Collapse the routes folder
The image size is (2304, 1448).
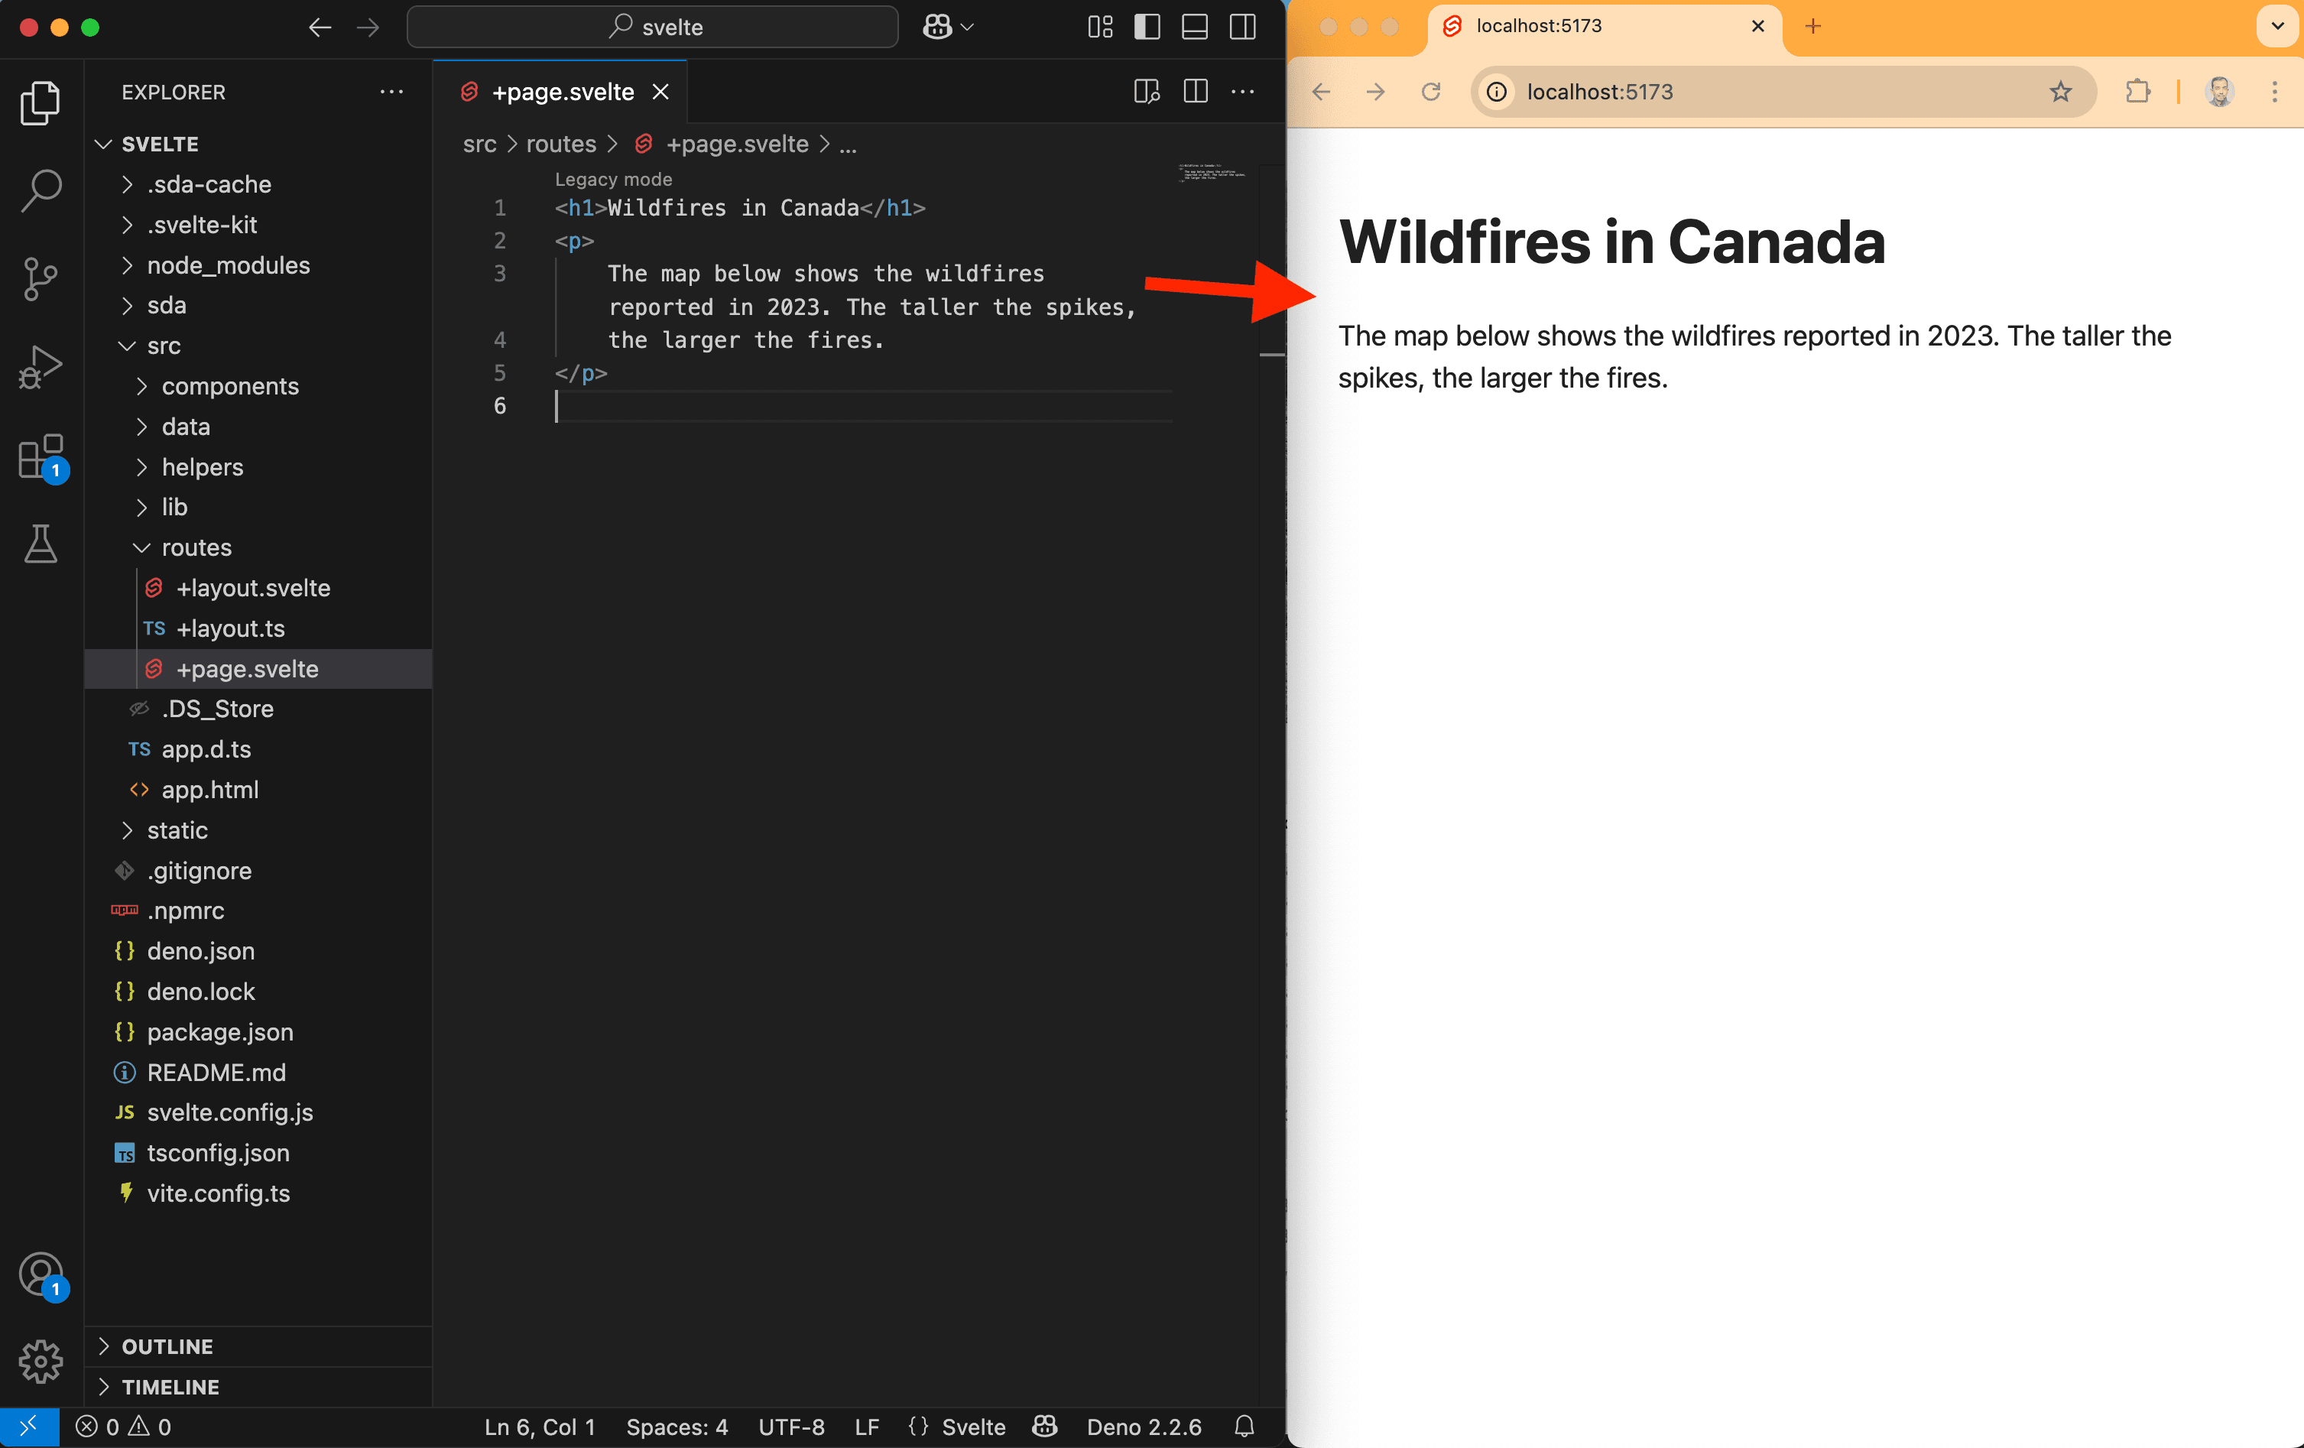(x=197, y=547)
